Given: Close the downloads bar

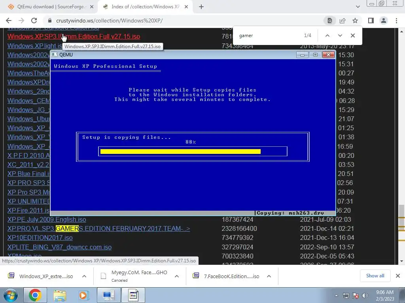Looking at the screenshot, I should [x=398, y=276].
